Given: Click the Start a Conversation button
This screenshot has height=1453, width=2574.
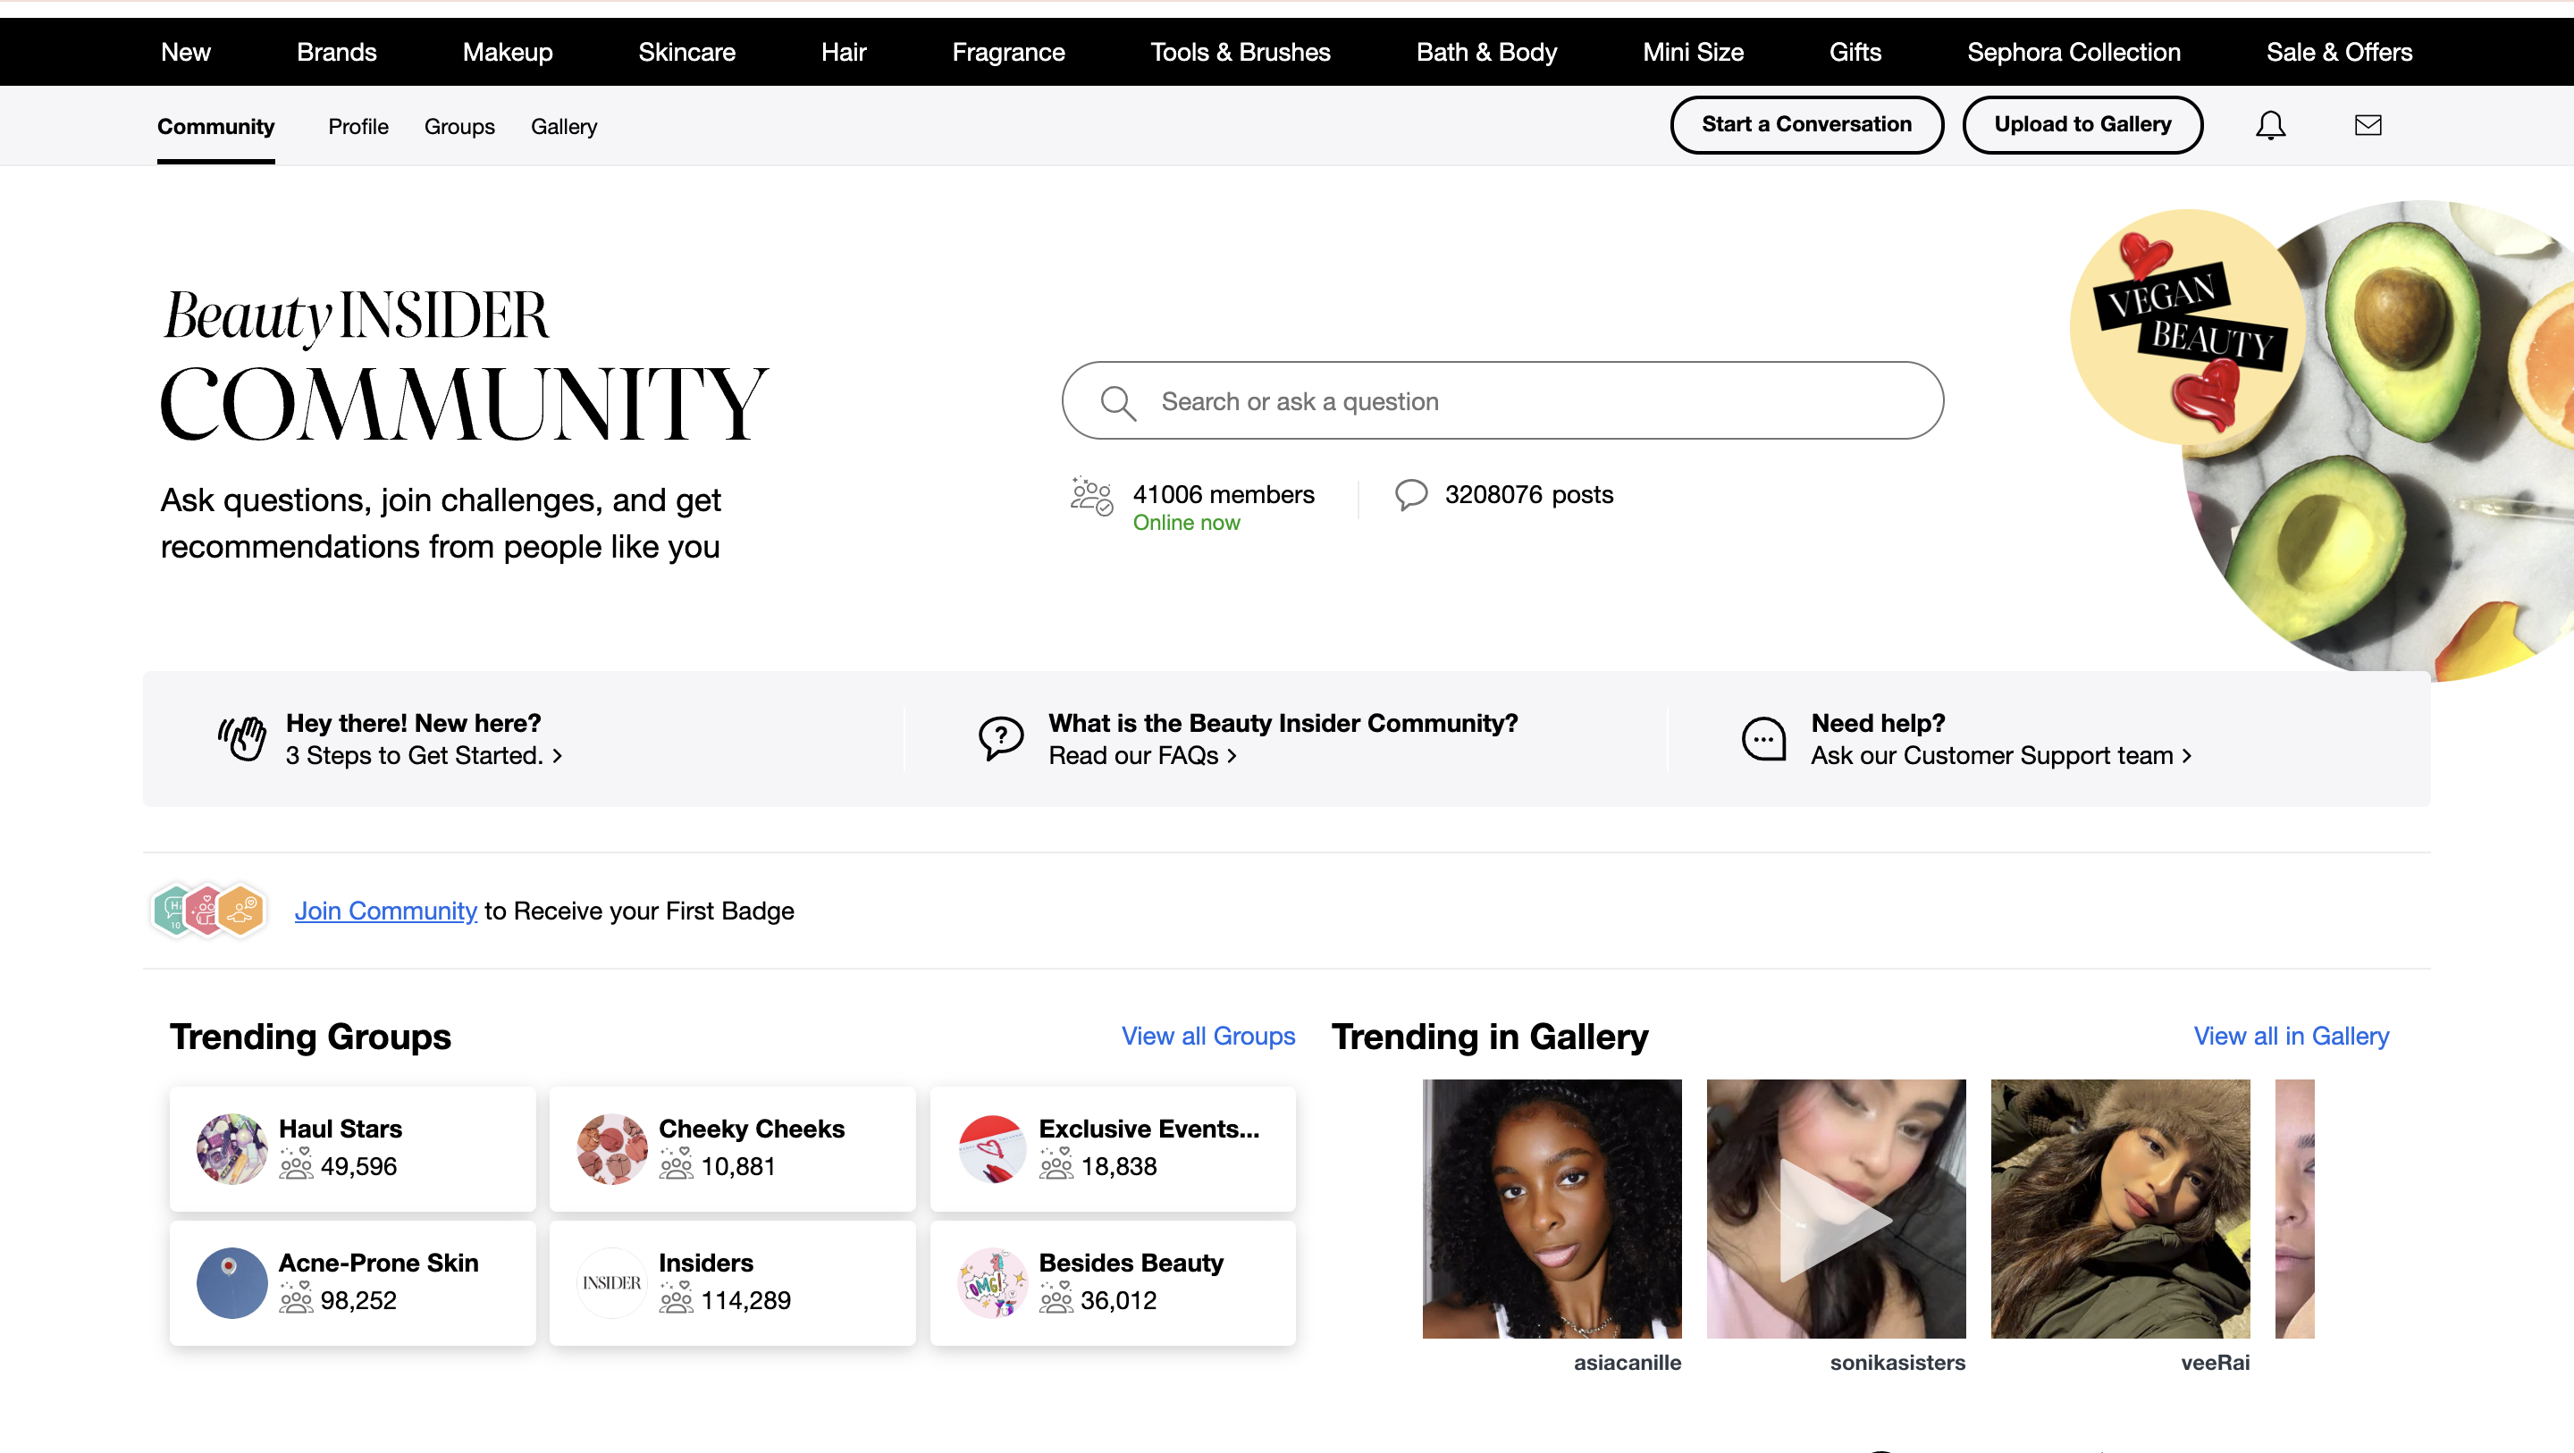Looking at the screenshot, I should pos(1806,124).
